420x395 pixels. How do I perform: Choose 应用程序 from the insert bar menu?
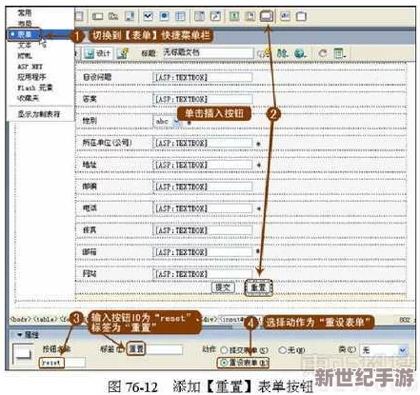(31, 77)
